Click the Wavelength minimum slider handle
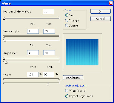114x103 pixels. pyautogui.click(x=4, y=37)
